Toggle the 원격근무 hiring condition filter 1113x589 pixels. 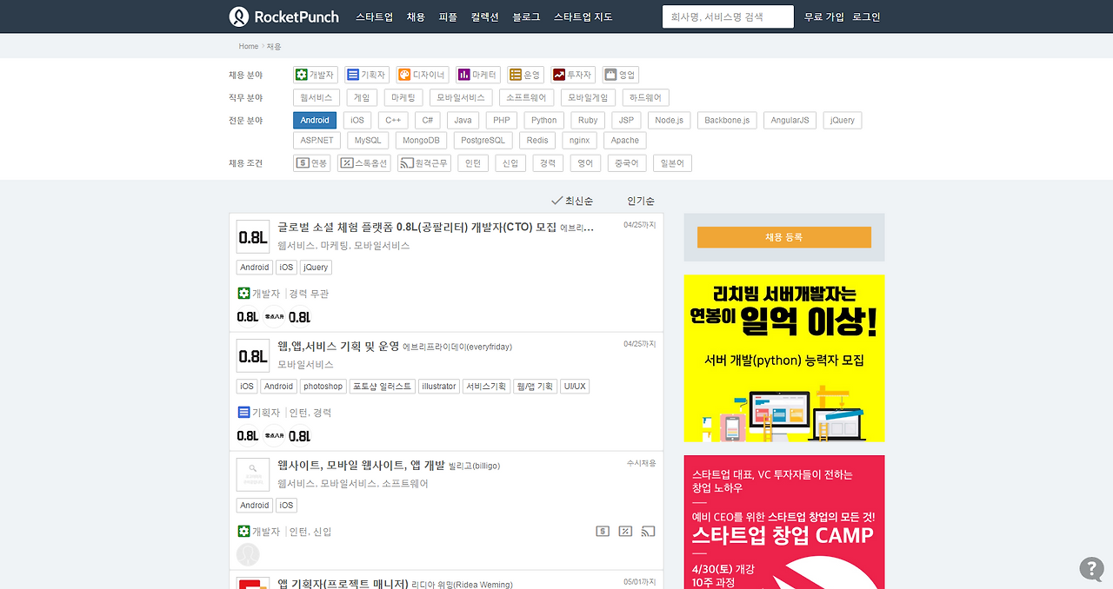(x=423, y=162)
